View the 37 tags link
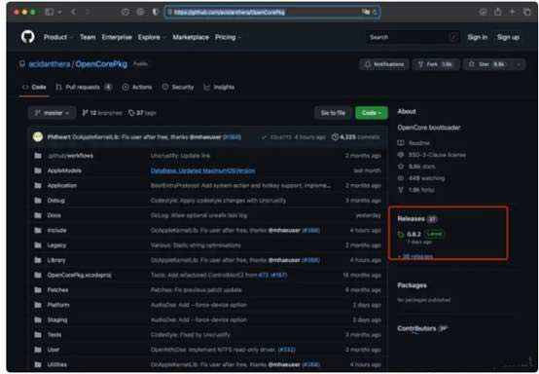The image size is (539, 374). (142, 113)
